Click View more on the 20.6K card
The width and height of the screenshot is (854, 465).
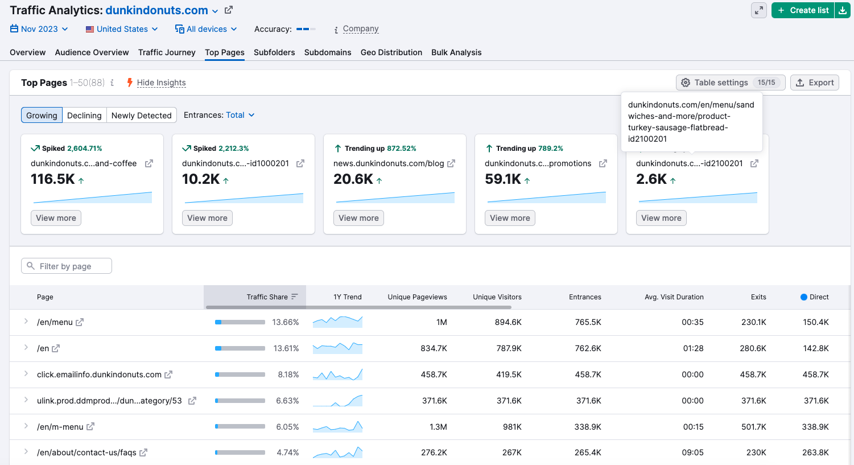pyautogui.click(x=358, y=218)
